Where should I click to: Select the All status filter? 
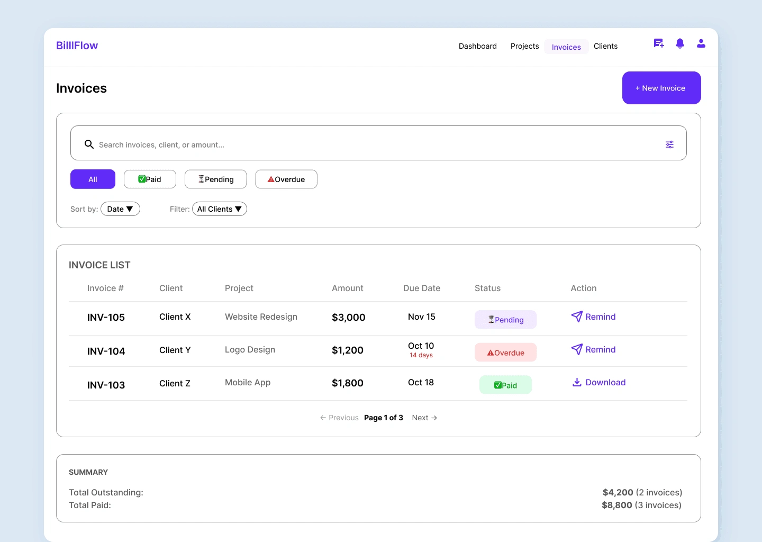tap(93, 179)
